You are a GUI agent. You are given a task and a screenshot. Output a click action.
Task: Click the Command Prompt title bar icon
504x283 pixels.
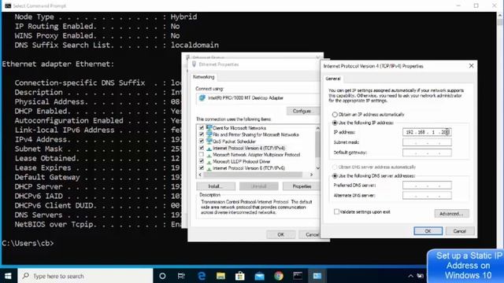tap(8, 6)
